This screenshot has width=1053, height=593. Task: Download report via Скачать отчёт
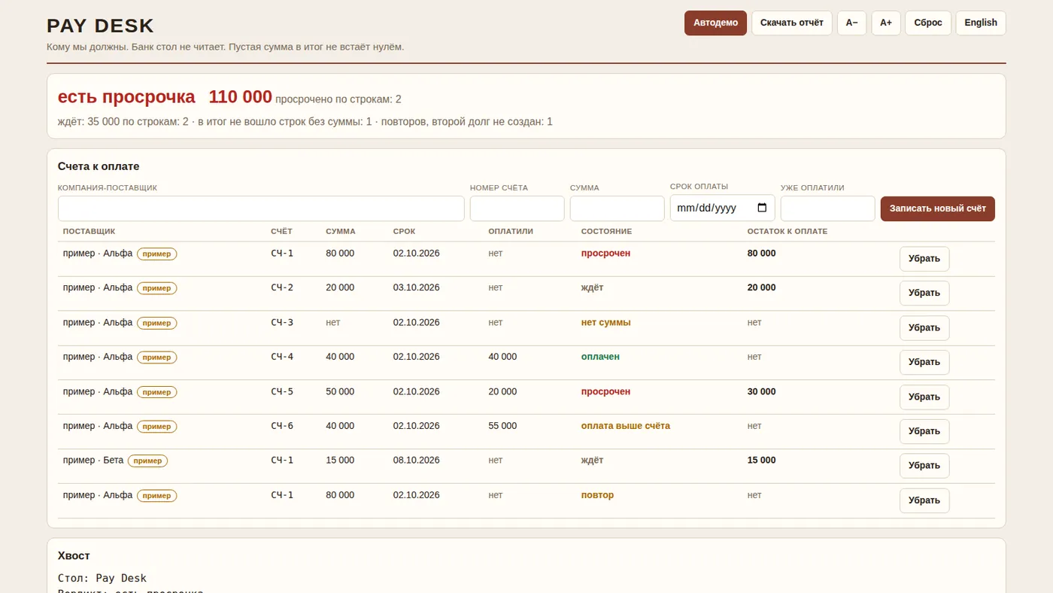(x=792, y=23)
